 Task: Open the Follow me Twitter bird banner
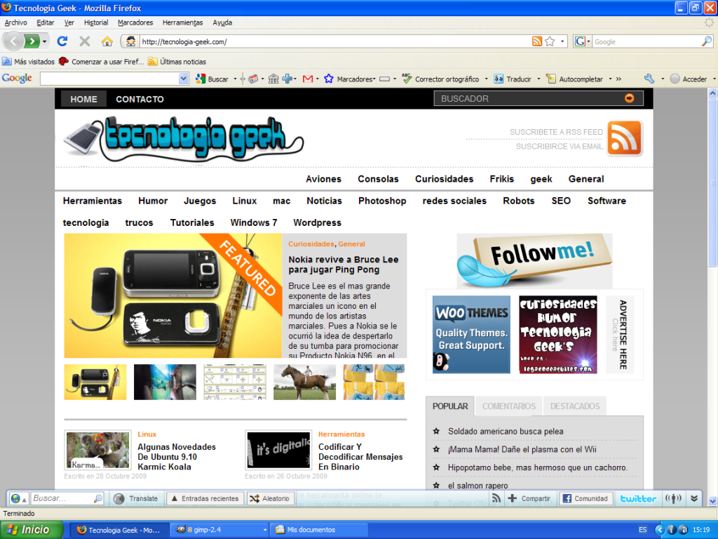point(534,260)
